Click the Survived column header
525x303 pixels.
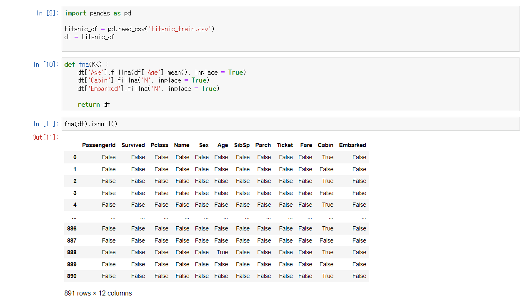click(x=133, y=145)
